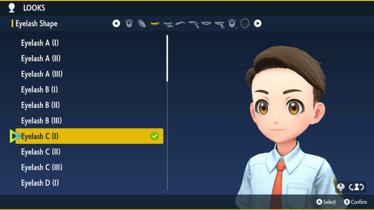Go to next category with right arrow
374x210 pixels.
click(257, 23)
